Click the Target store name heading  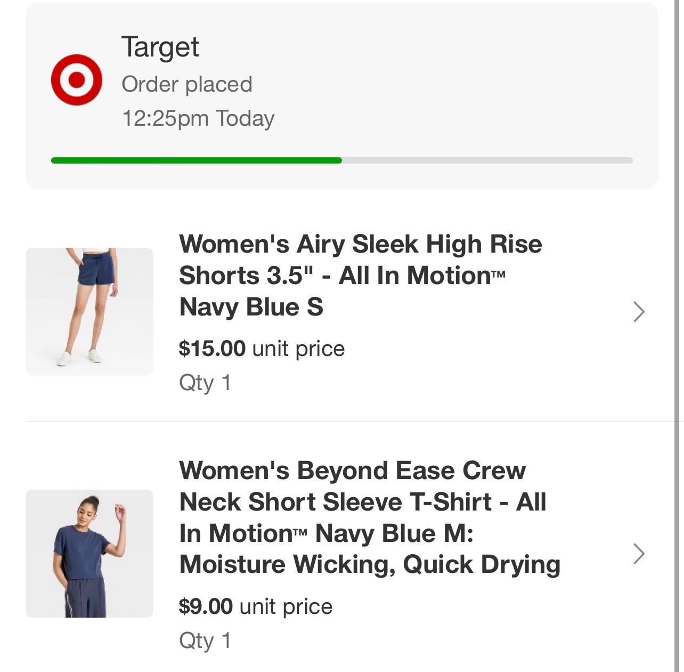tap(160, 47)
